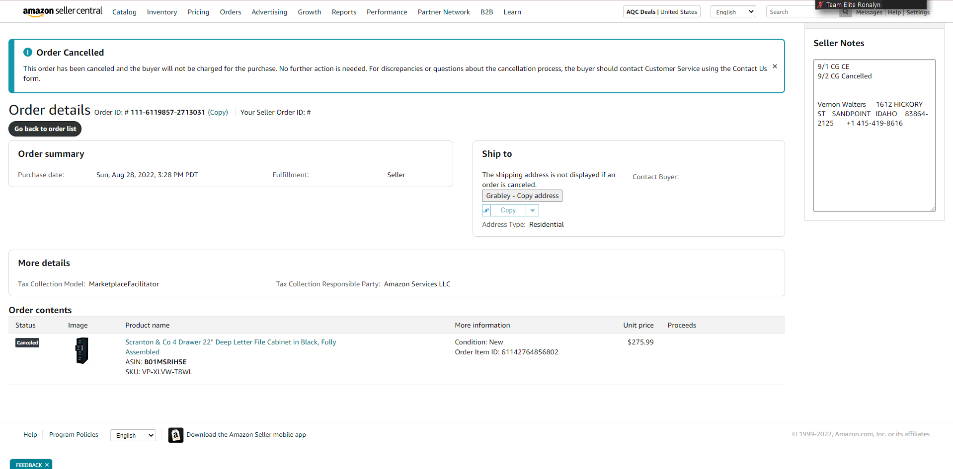Click the Seller Notes resize handle

click(933, 209)
